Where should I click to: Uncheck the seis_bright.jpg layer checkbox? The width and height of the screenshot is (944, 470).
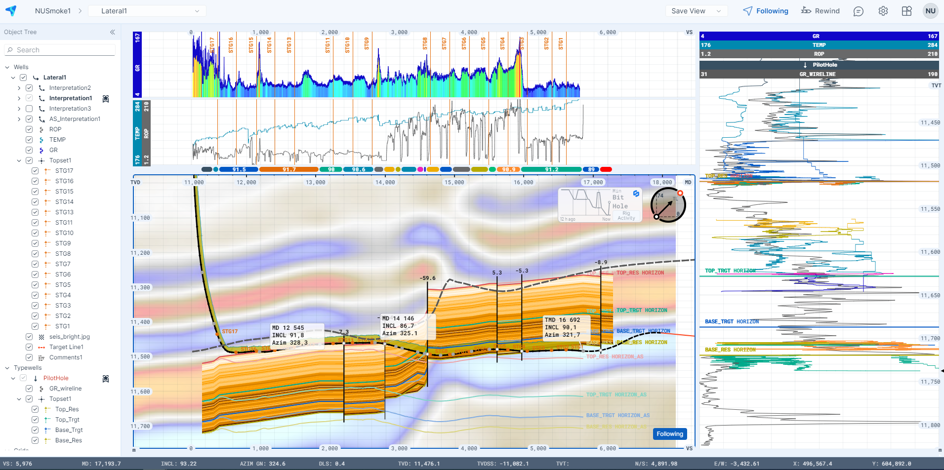[x=29, y=337]
